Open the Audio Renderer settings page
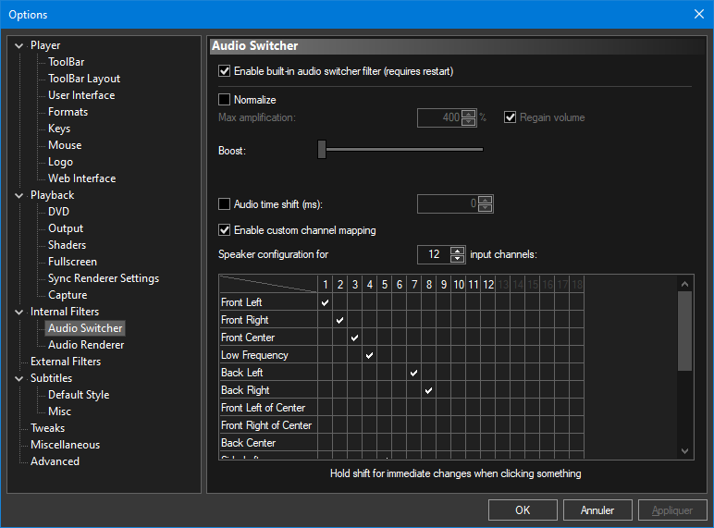 [x=86, y=345]
